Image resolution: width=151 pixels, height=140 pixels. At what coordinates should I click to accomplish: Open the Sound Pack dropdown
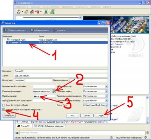coord(96,105)
